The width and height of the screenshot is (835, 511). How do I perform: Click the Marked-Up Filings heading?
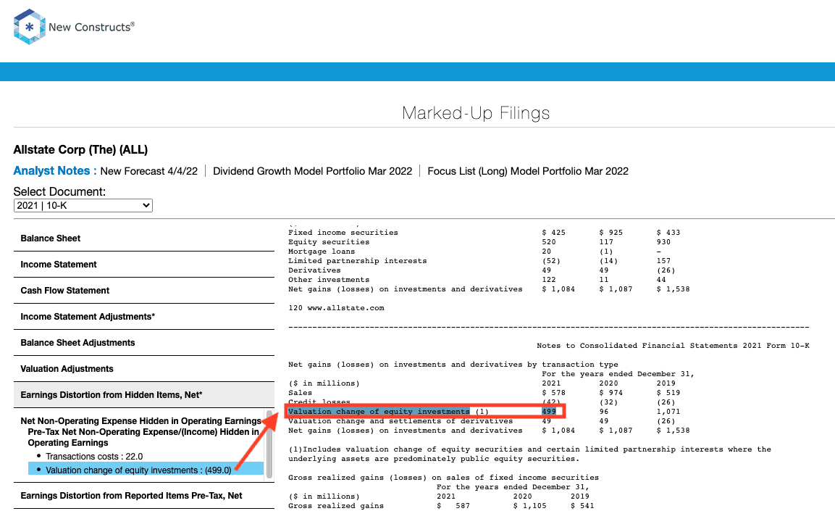pyautogui.click(x=476, y=113)
